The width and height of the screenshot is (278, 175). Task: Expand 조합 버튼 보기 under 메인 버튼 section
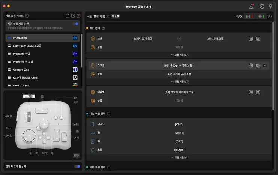180,157
